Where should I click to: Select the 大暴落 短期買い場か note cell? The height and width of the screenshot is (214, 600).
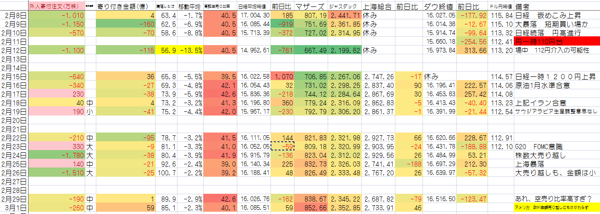557,24
